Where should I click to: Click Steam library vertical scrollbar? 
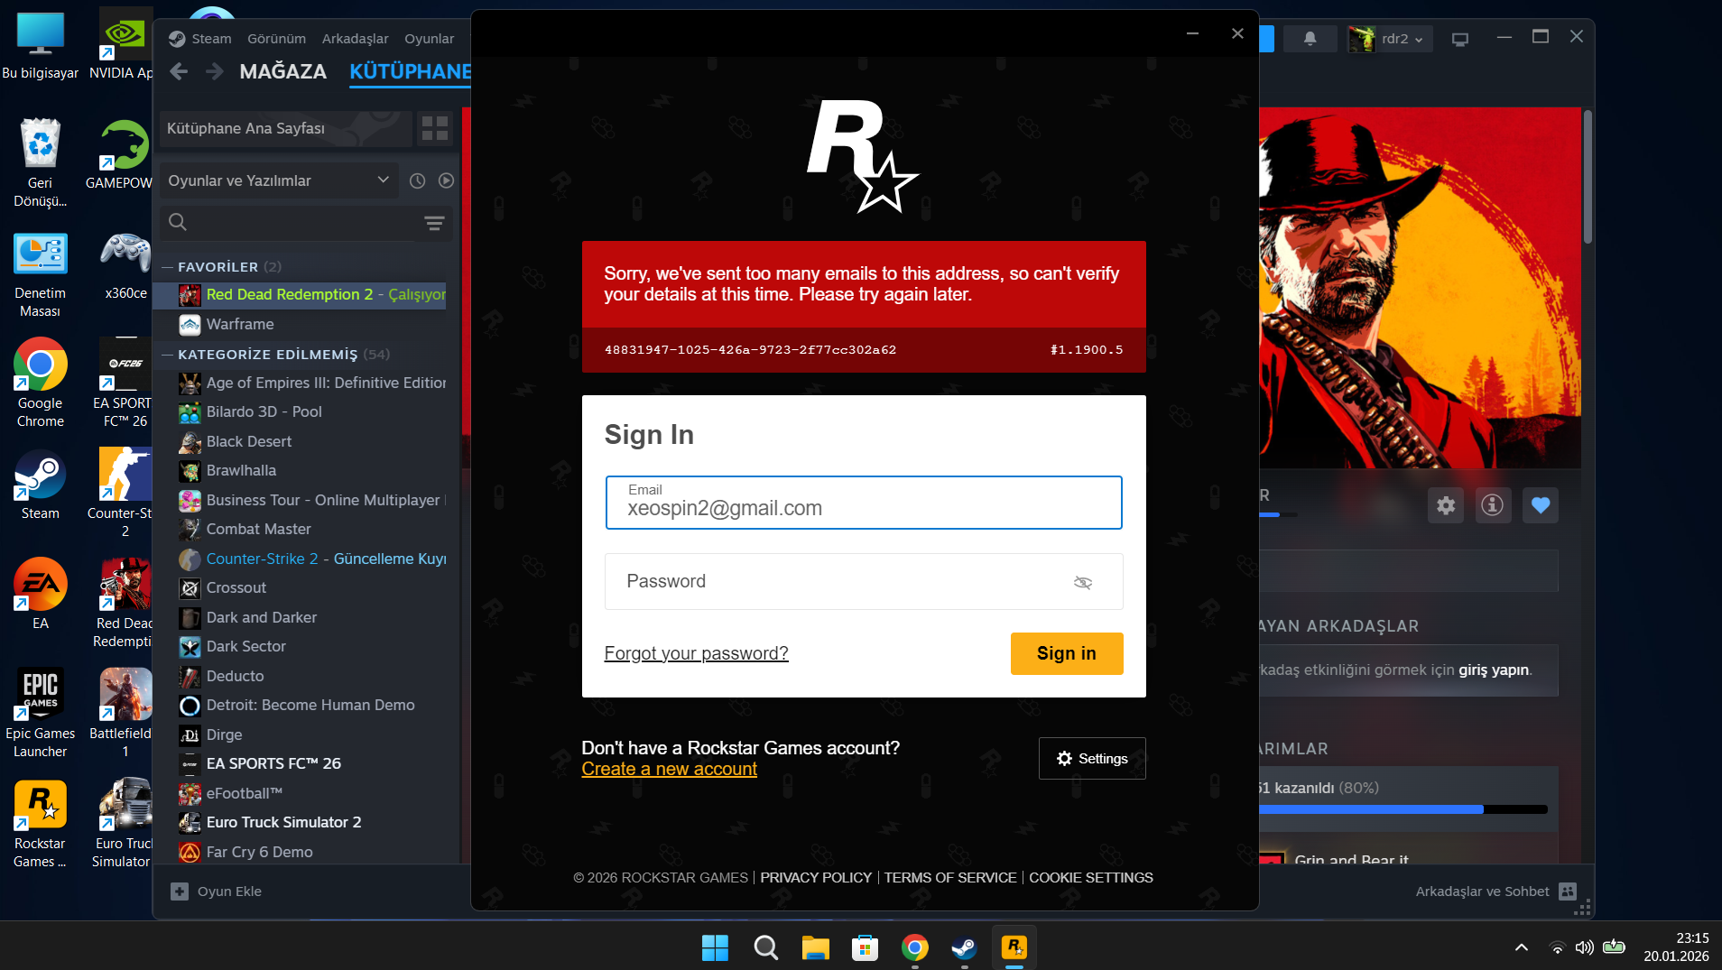[x=1588, y=177]
